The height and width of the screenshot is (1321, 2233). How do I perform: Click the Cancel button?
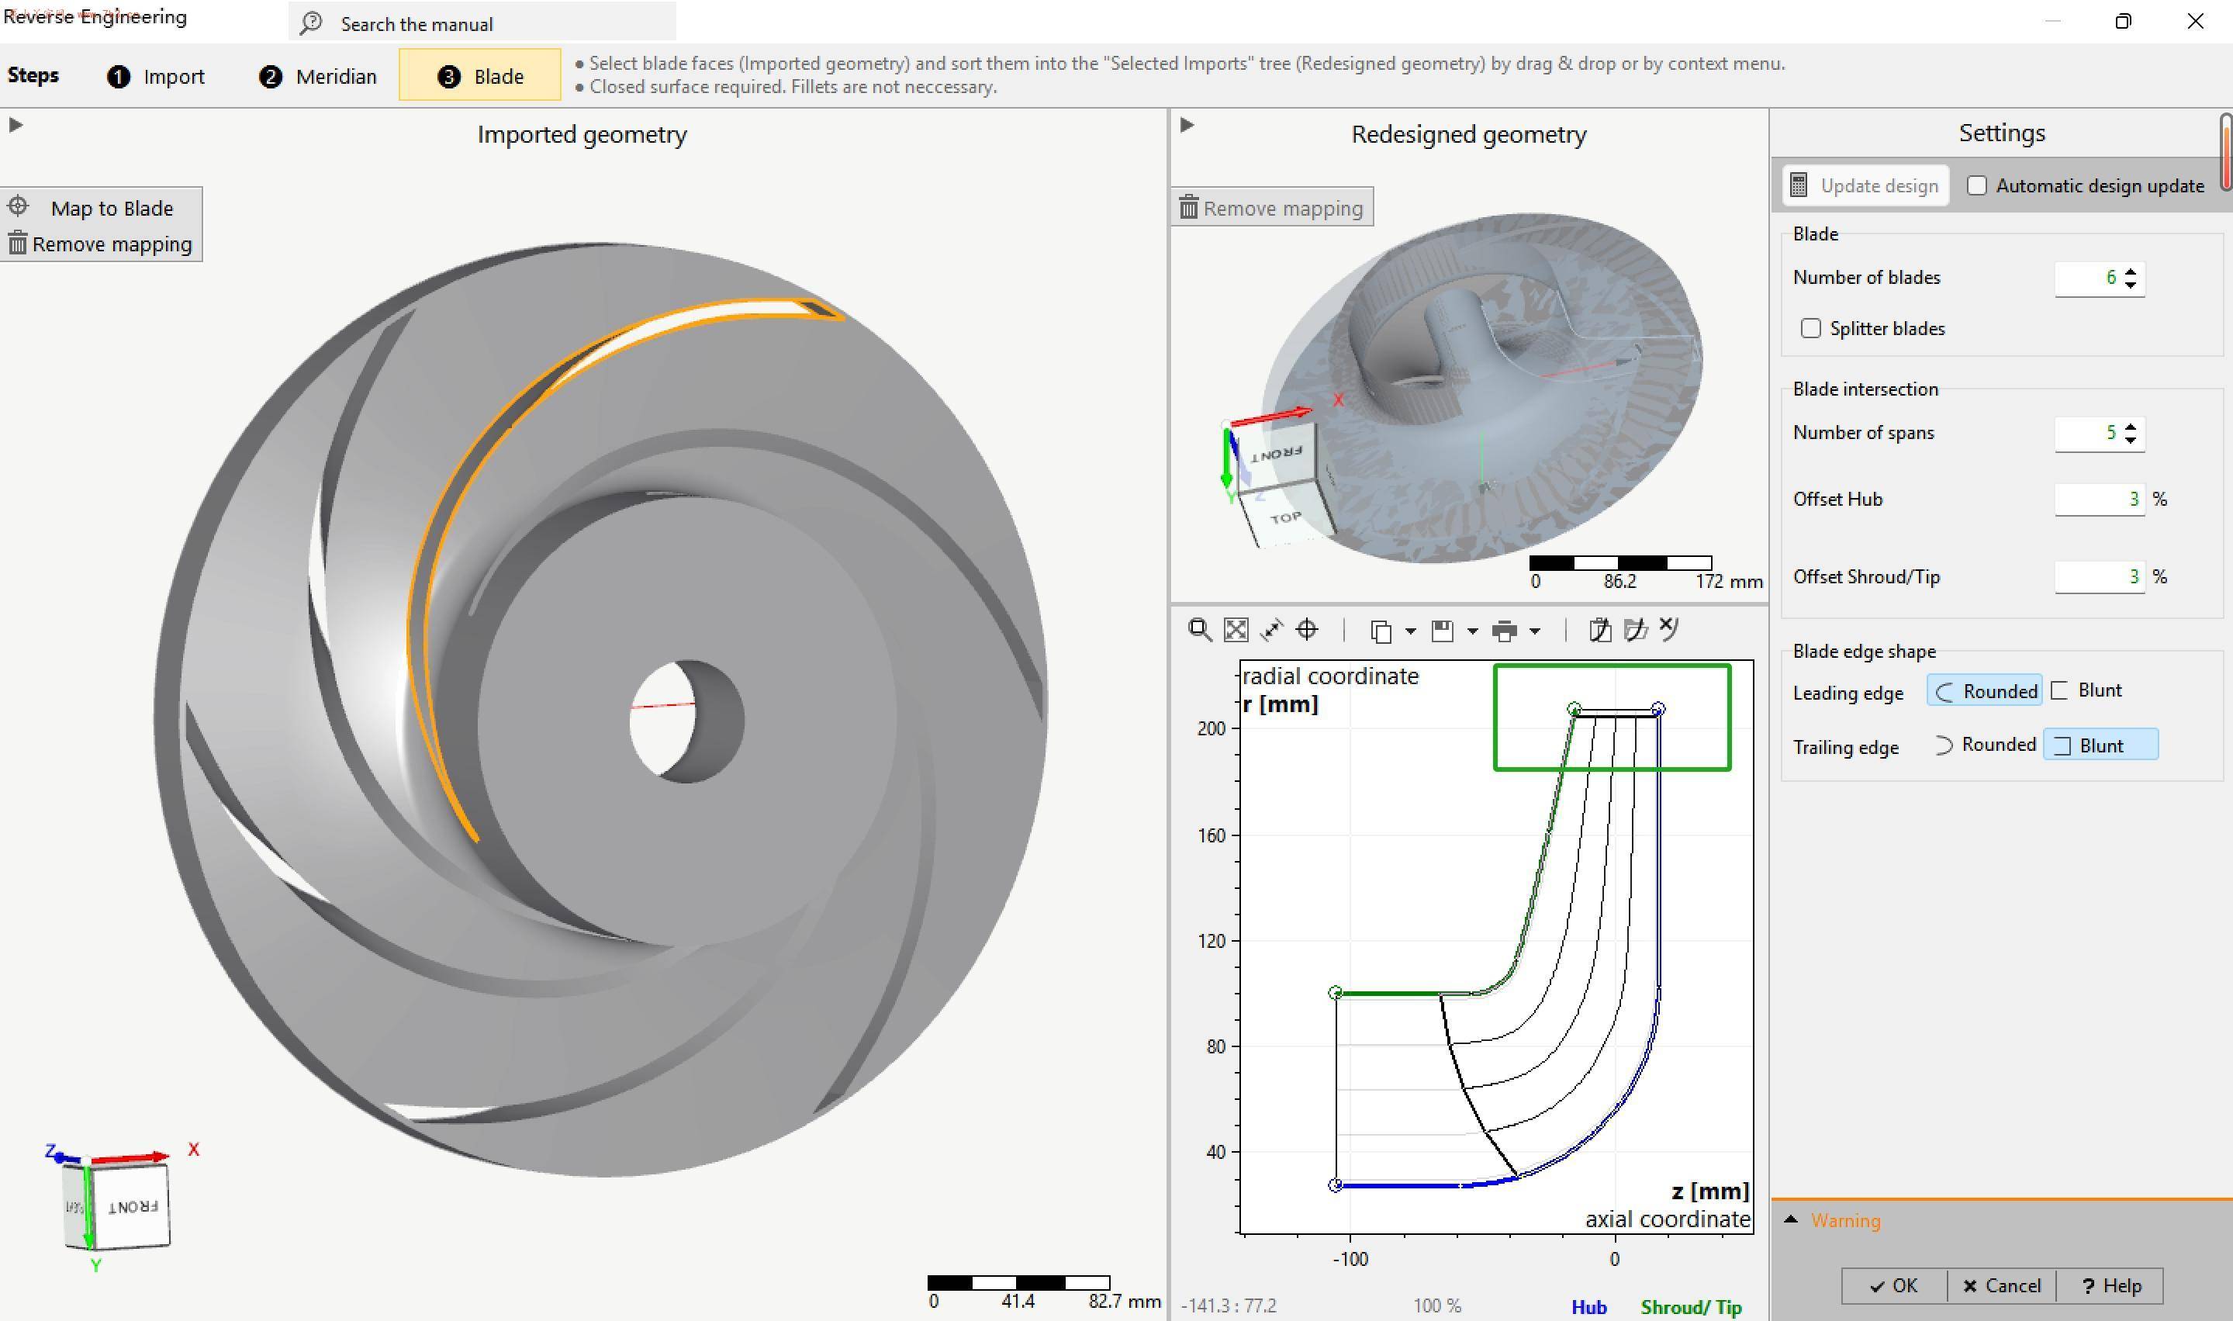(2001, 1285)
